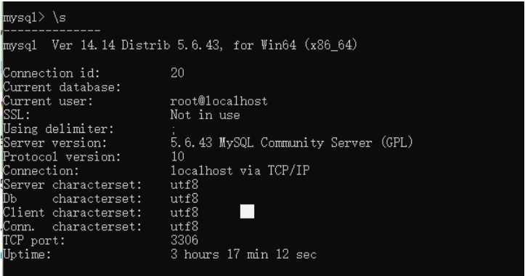Click the \s command text
Viewport: 525px width, 276px height.
pyautogui.click(x=59, y=17)
